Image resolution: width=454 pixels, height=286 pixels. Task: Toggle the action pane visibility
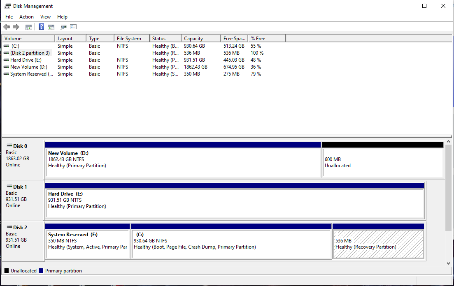(x=51, y=27)
